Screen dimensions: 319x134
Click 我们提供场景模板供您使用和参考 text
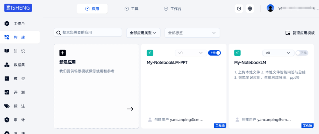pyautogui.click(x=87, y=71)
